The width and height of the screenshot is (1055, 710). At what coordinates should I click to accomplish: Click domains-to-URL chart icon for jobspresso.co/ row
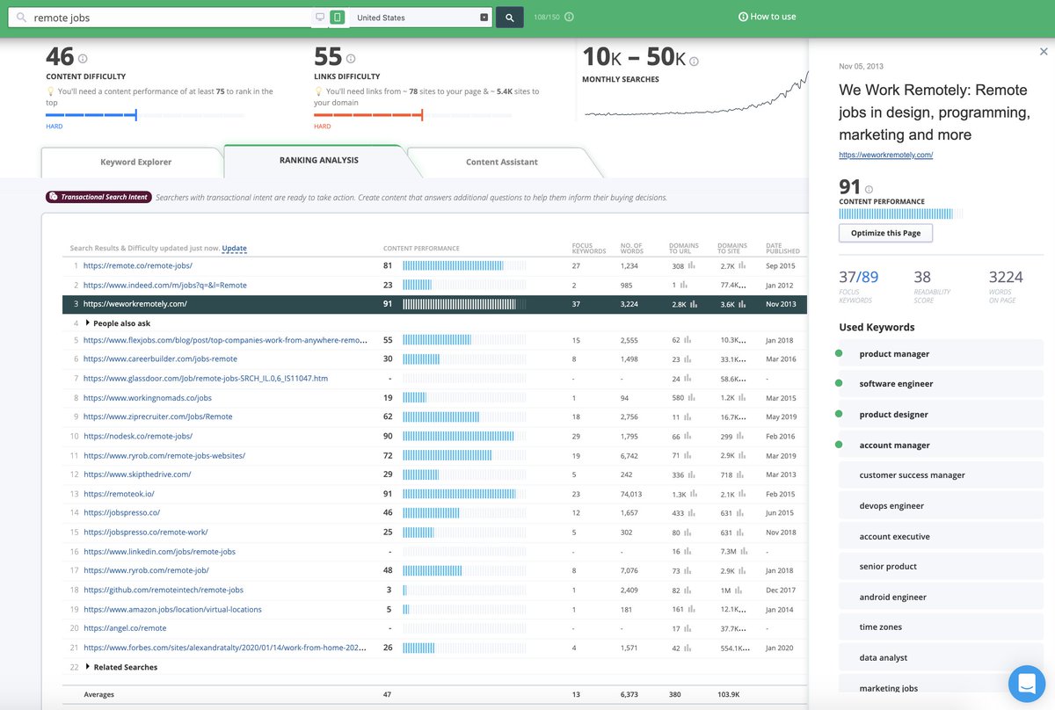[693, 513]
